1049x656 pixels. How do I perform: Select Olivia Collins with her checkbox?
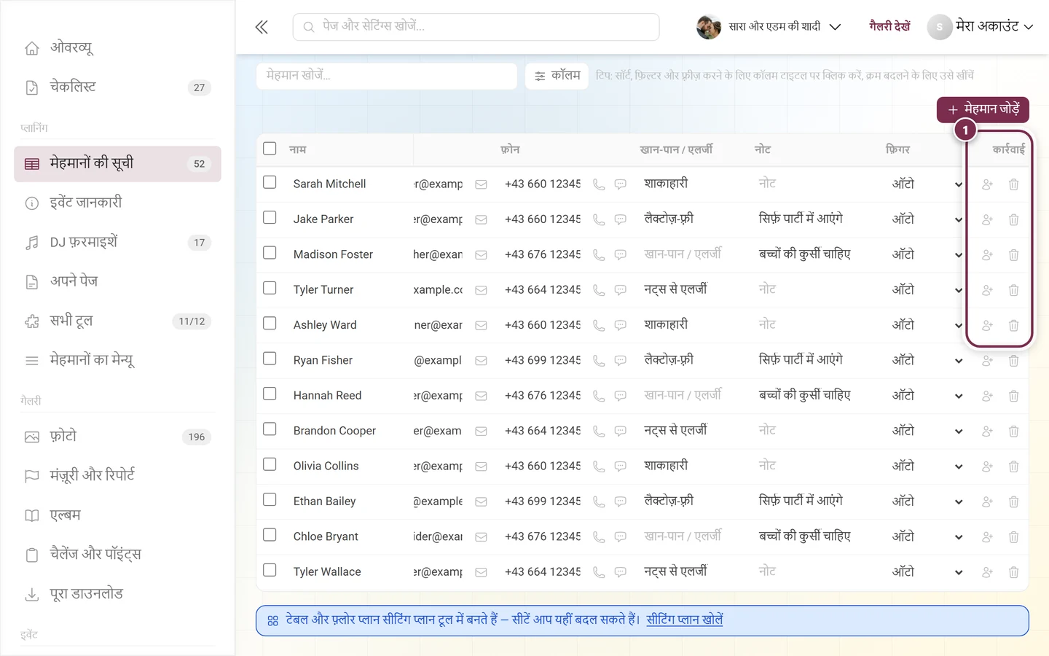click(x=270, y=464)
